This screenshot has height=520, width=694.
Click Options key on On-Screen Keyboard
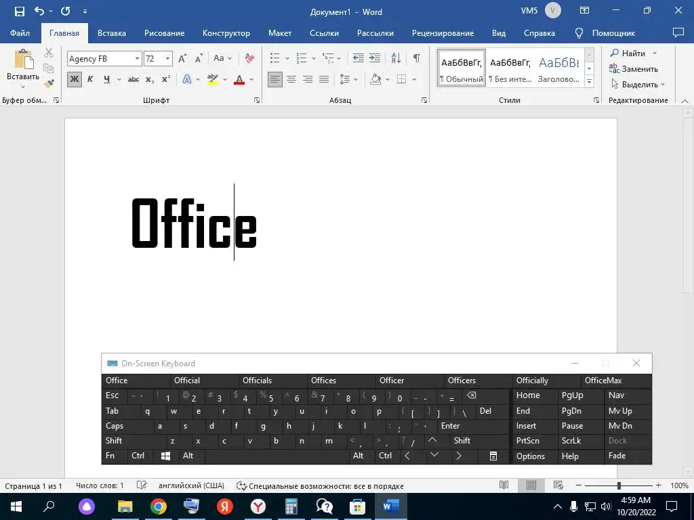535,456
